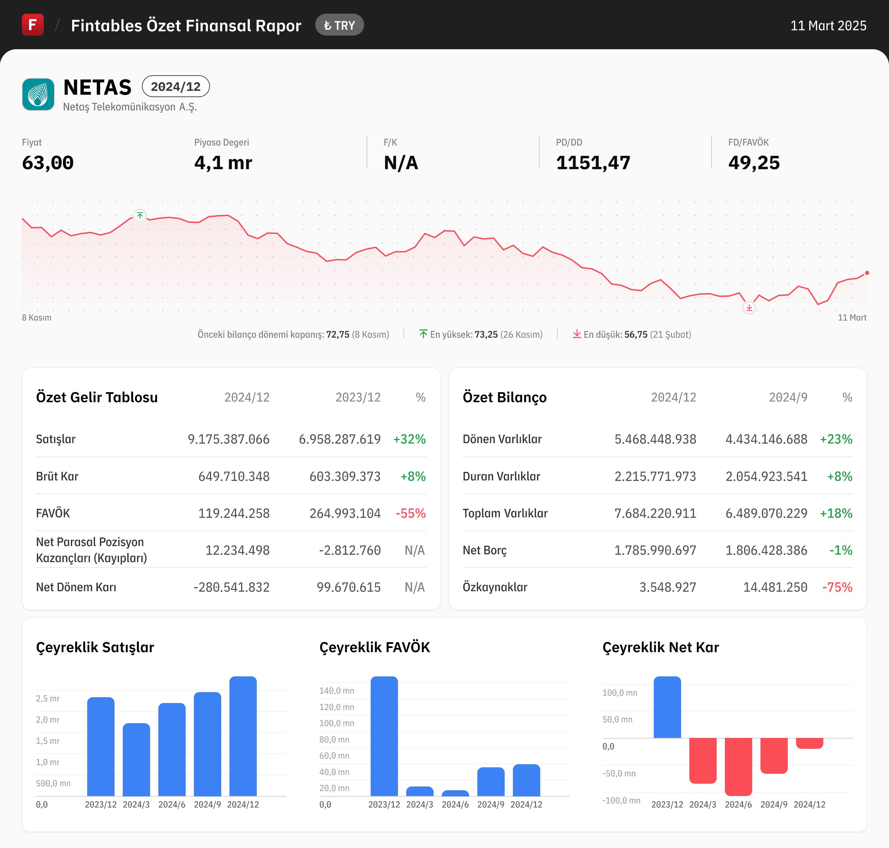
Task: Click Net Dönem Karı value -280.541.832
Action: (231, 587)
